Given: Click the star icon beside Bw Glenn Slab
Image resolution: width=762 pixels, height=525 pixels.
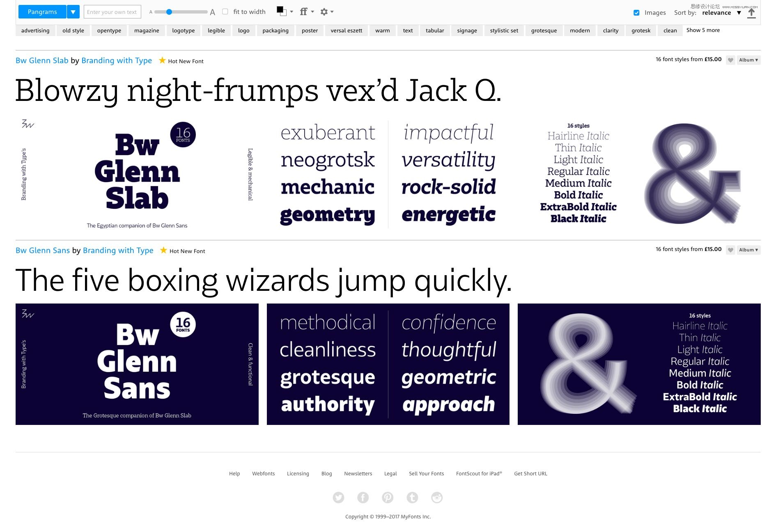Looking at the screenshot, I should click(162, 60).
